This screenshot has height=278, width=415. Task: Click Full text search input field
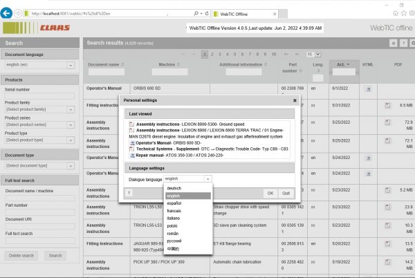click(x=39, y=241)
